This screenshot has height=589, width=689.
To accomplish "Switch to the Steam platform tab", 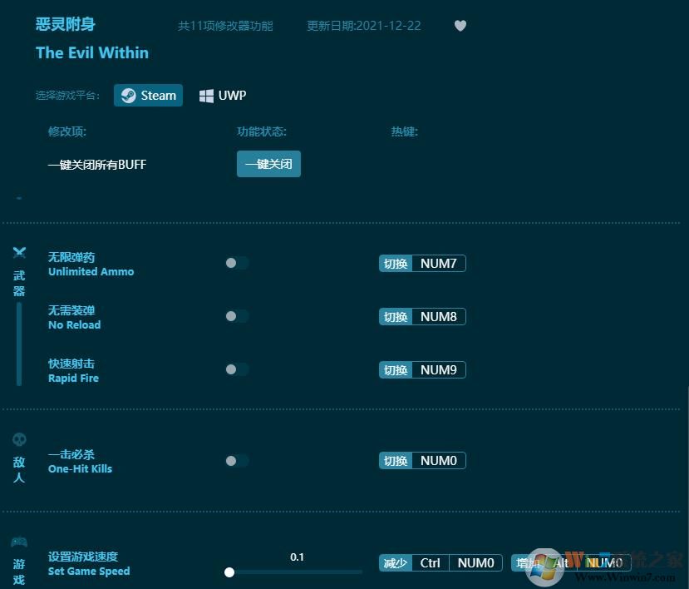I will pos(148,95).
